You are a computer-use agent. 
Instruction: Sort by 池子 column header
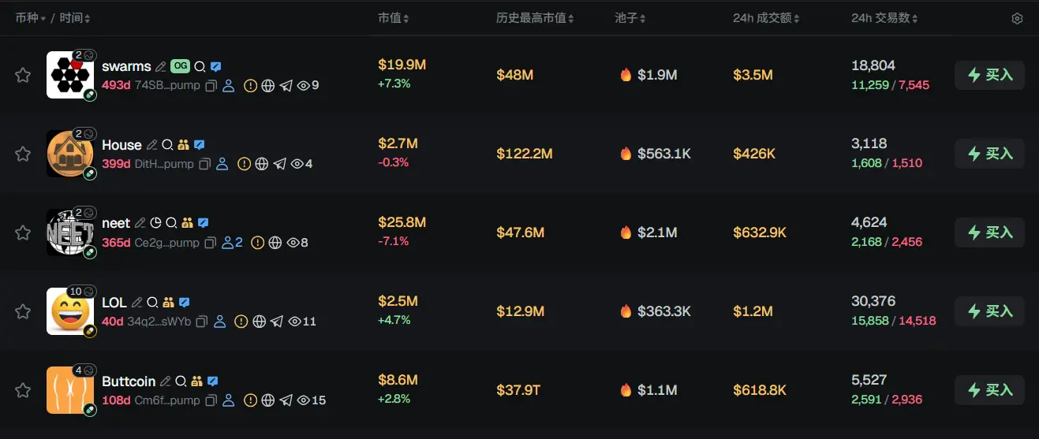click(x=630, y=18)
